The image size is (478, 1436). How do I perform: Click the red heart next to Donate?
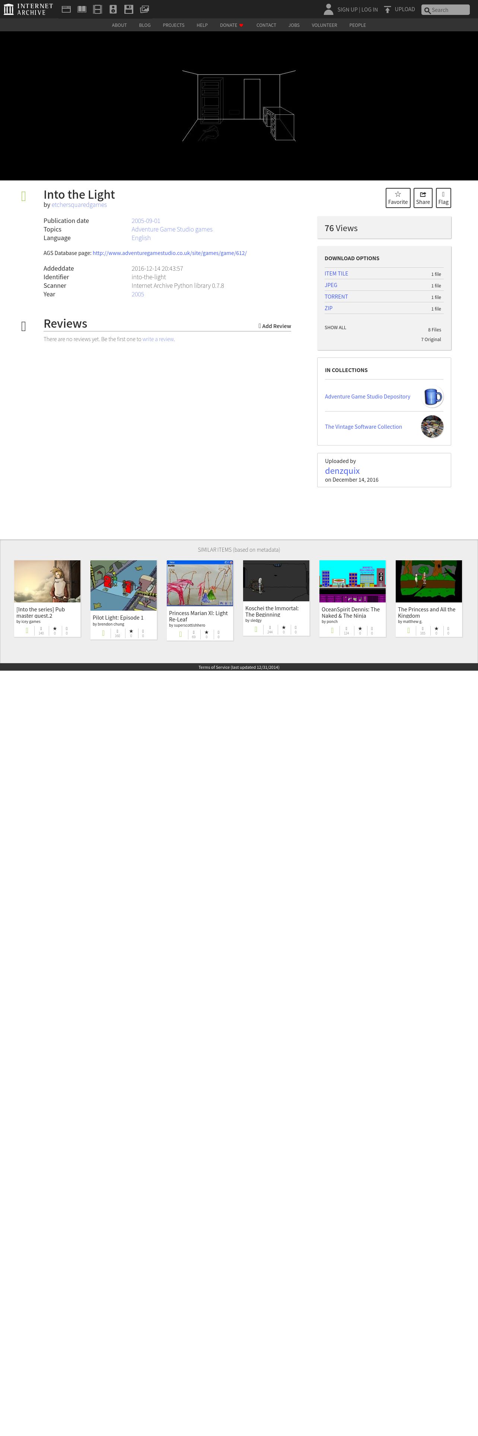[x=241, y=25]
